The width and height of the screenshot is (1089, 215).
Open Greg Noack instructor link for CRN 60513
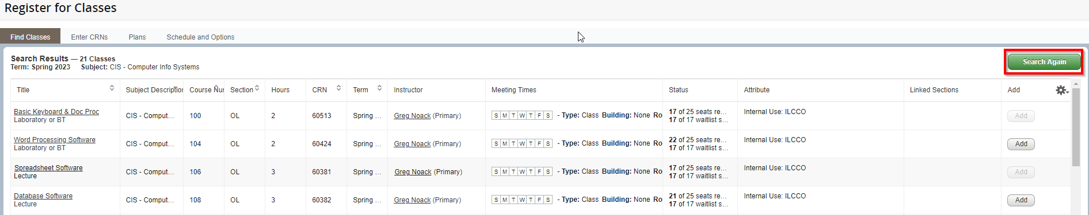(x=412, y=116)
